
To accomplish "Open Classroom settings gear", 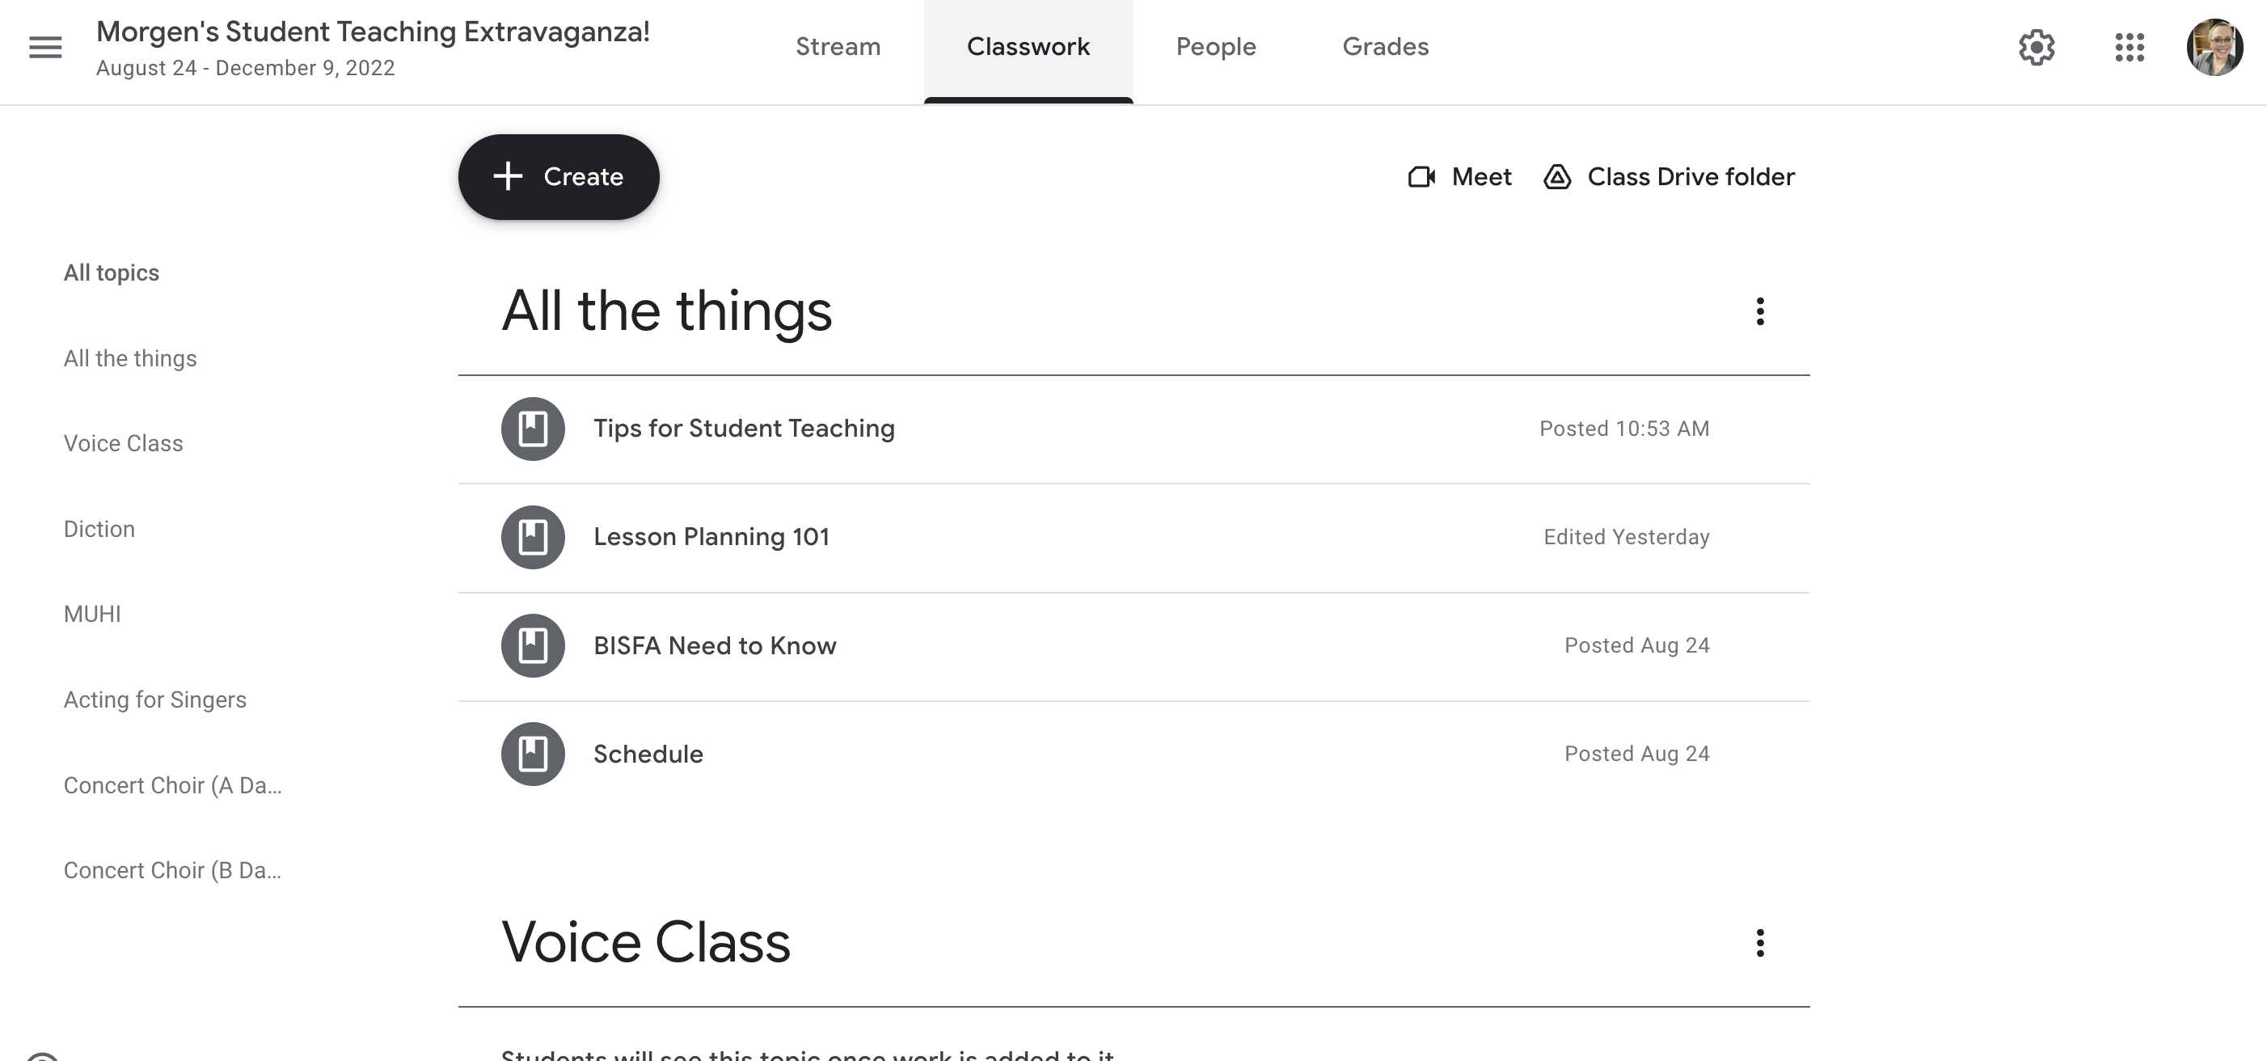I will point(2037,49).
